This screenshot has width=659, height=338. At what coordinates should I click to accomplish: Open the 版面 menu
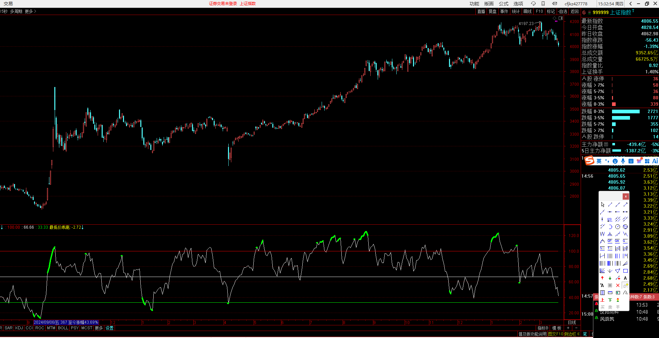489,4
